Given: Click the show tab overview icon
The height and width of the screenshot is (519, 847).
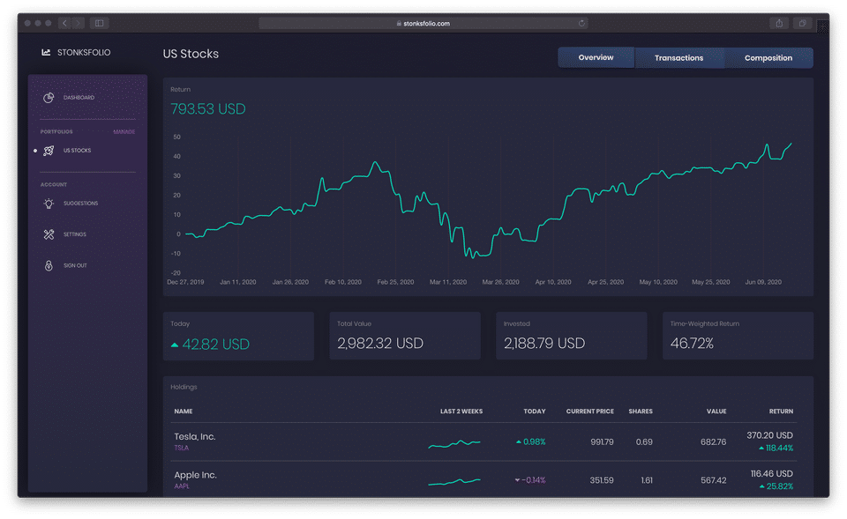Looking at the screenshot, I should 804,23.
